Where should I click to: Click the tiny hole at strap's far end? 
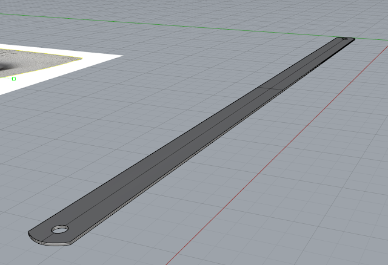[345, 39]
